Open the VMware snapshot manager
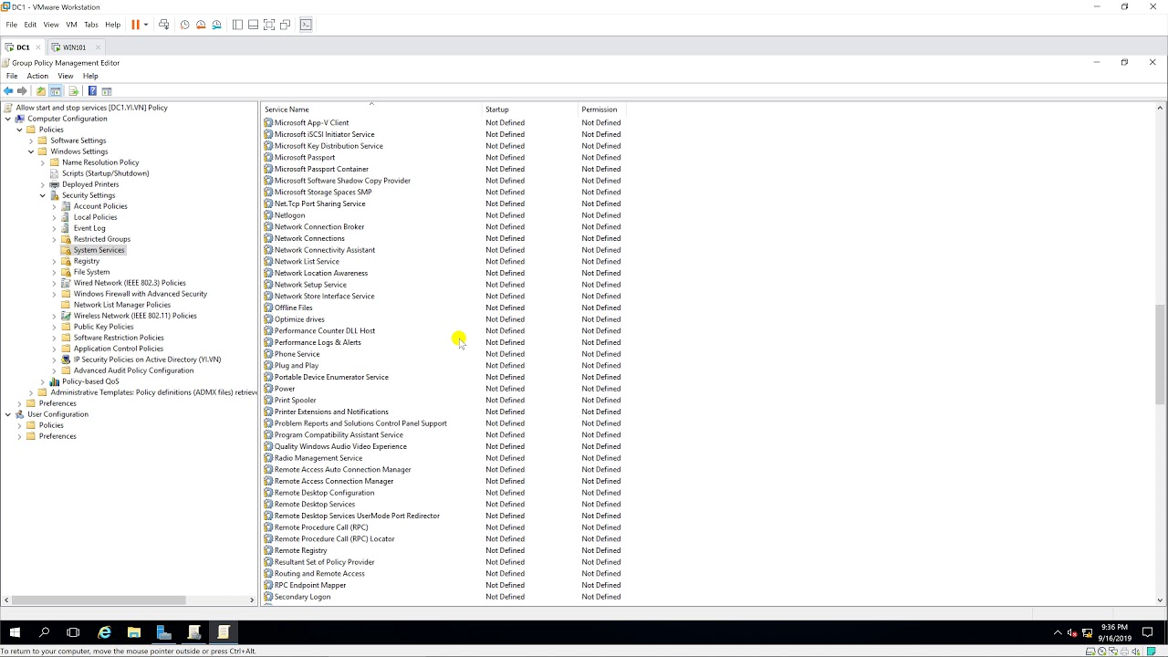Image resolution: width=1168 pixels, height=657 pixels. (216, 25)
